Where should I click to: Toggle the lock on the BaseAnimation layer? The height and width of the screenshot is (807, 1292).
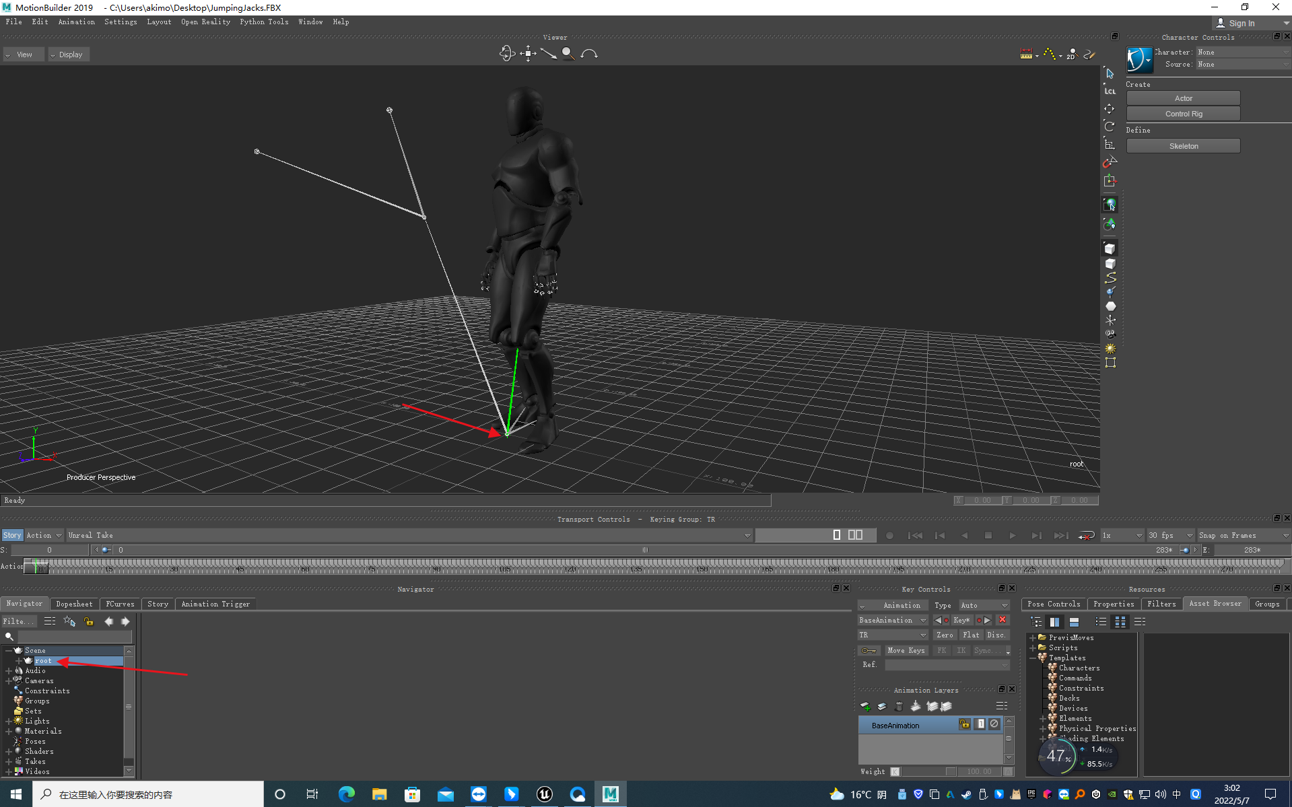click(964, 724)
